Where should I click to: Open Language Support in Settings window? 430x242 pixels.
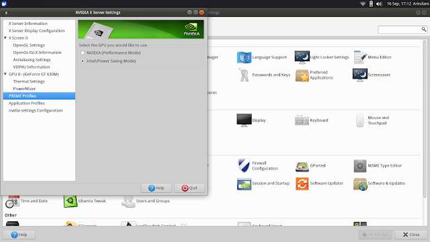point(244,57)
